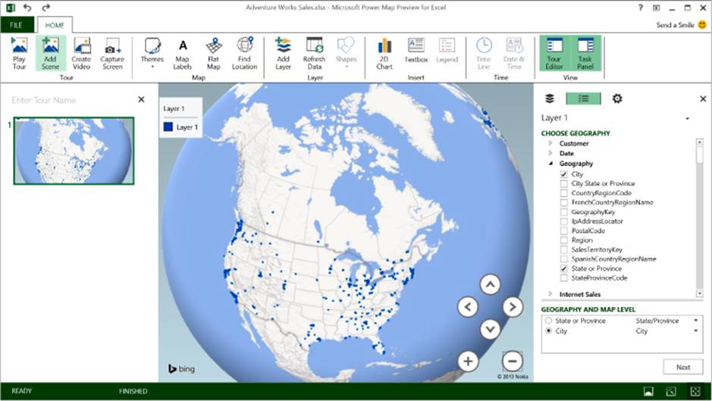Check the IpAddressLocator field
The image size is (712, 401).
564,221
